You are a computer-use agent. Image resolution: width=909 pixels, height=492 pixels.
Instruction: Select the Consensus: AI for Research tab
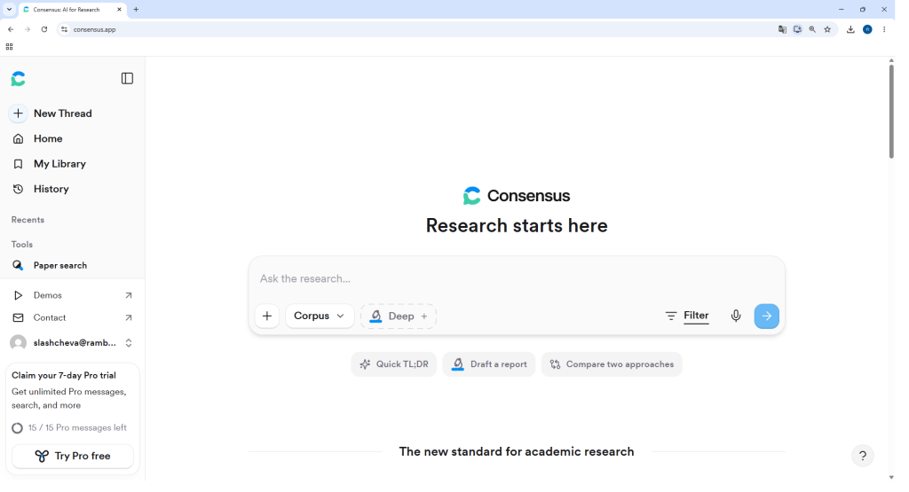(x=73, y=10)
